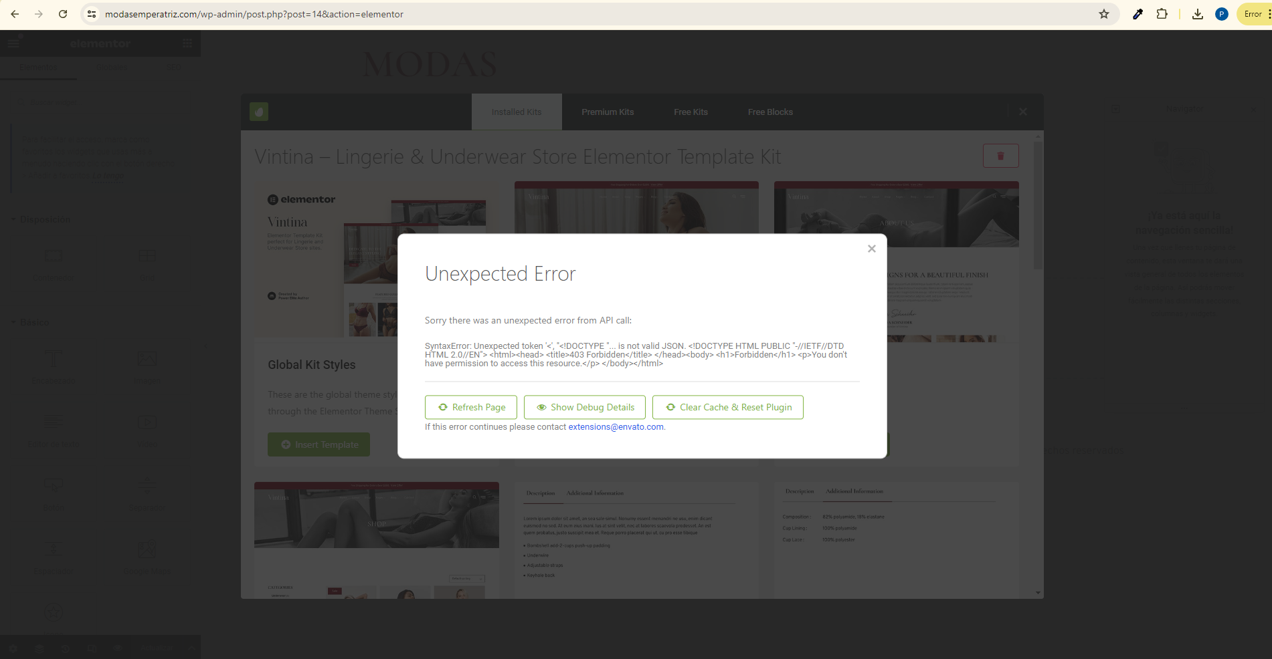Select the Imagen widget

(147, 367)
